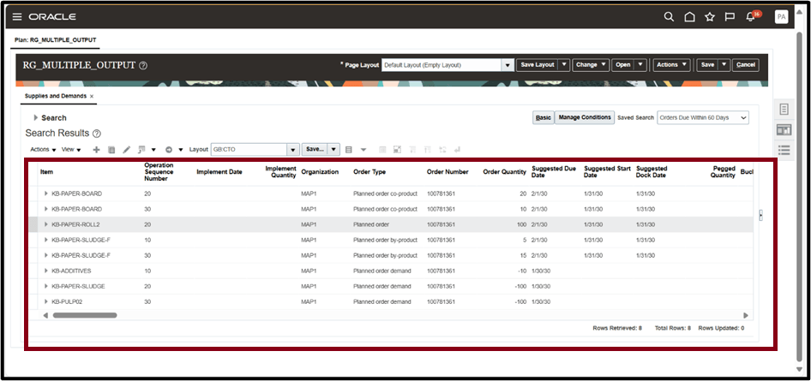
Task: Open the Change menu button
Action: click(x=591, y=65)
